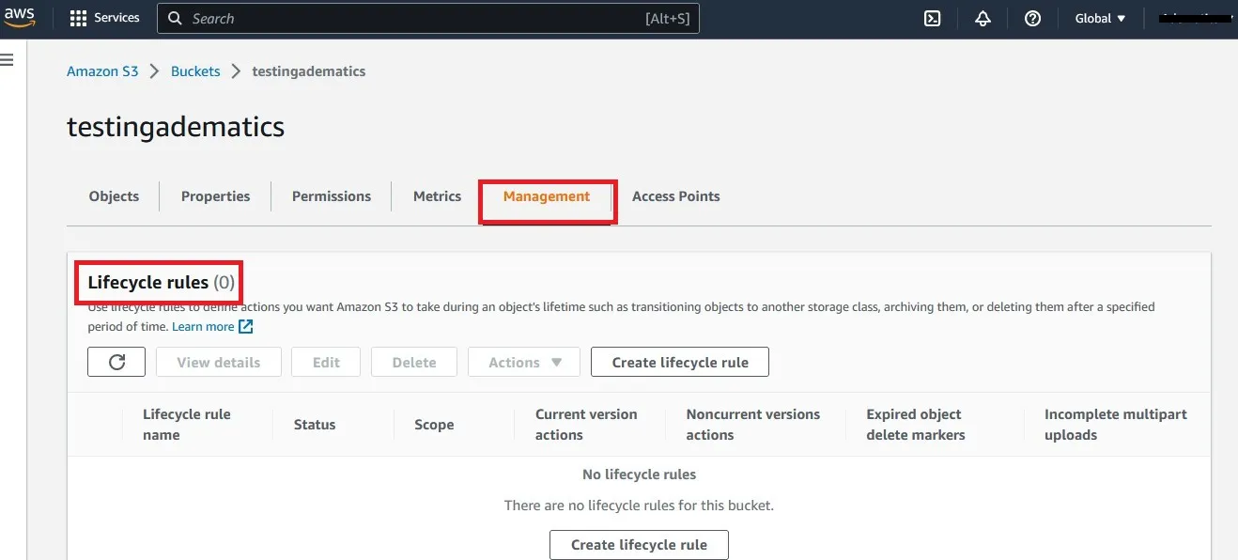The image size is (1238, 560).
Task: Click the Services label in header
Action: 116,19
